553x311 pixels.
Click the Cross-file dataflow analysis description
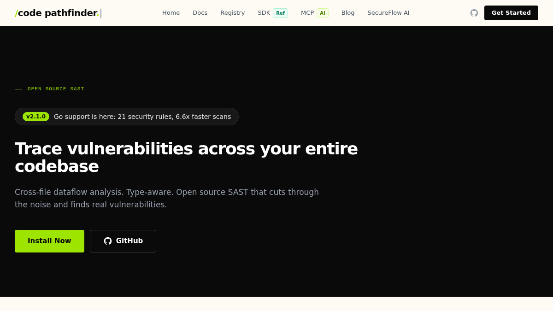click(x=167, y=198)
